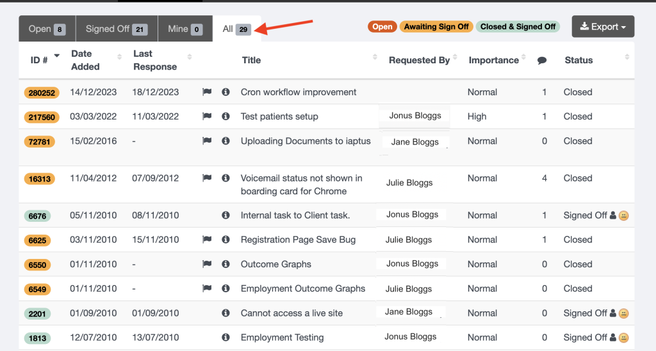The height and width of the screenshot is (351, 656).
Task: Click the flag icon for Cron workflow improvement
Action: 207,92
